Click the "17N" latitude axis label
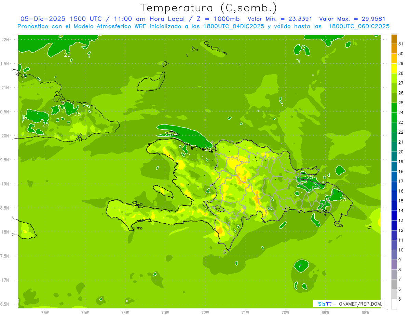The image size is (410, 317). click(x=5, y=280)
